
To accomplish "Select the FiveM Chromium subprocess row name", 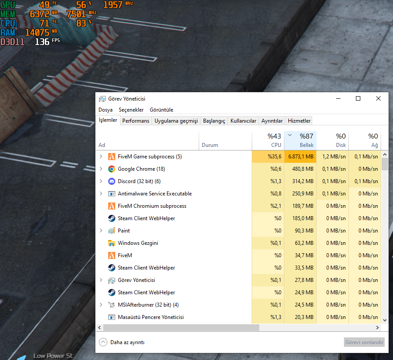I will coord(152,206).
